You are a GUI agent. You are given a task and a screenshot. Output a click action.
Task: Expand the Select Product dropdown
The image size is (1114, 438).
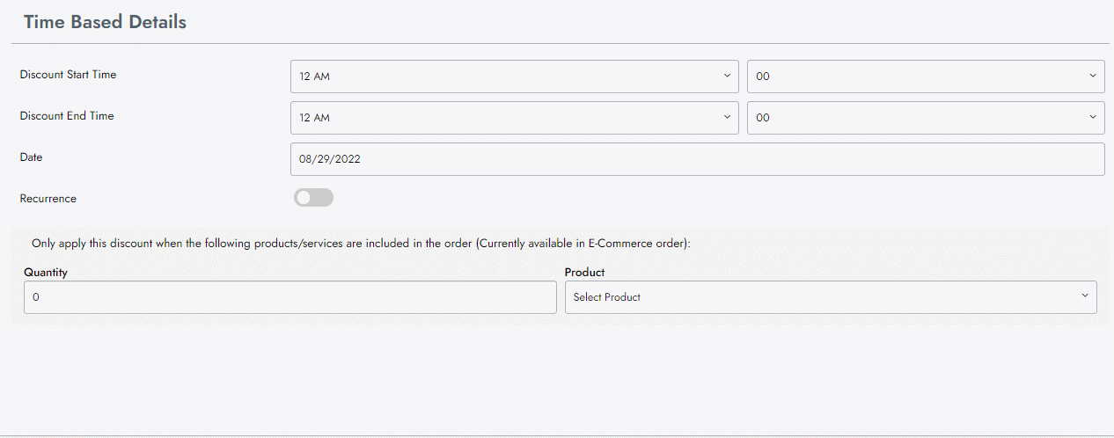tap(830, 297)
